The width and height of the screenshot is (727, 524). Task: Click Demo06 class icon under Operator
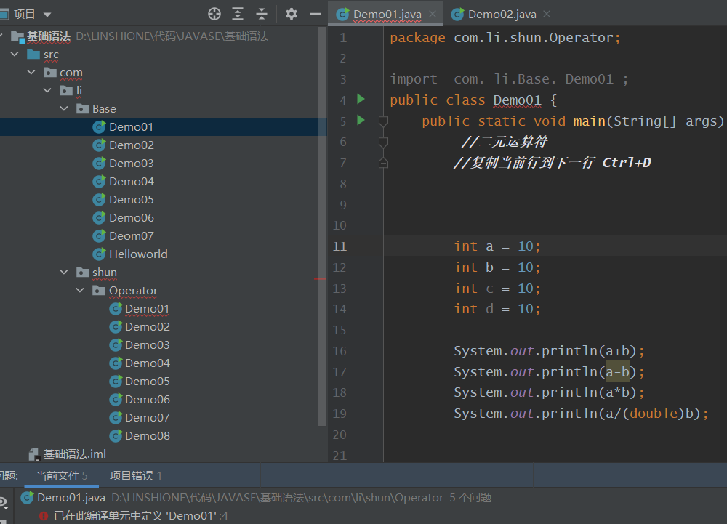click(x=116, y=400)
